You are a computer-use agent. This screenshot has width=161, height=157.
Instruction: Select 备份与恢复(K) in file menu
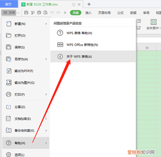point(26,130)
